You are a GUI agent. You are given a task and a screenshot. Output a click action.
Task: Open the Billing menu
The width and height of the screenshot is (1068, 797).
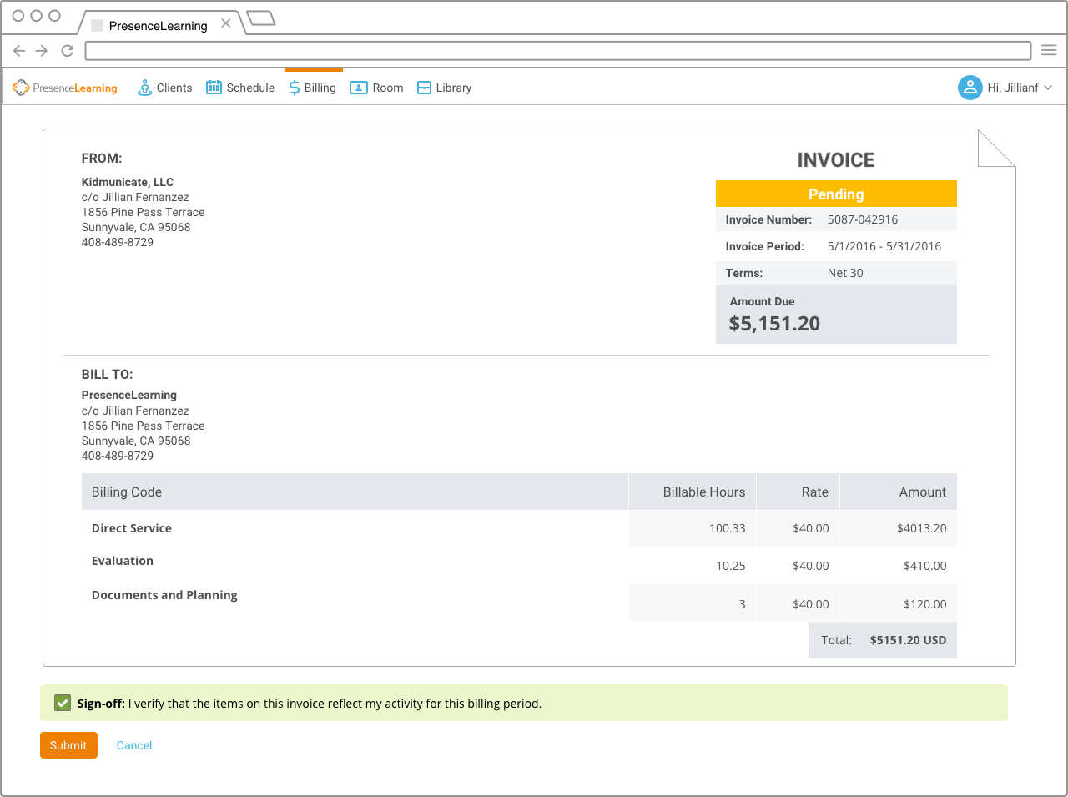[x=313, y=88]
